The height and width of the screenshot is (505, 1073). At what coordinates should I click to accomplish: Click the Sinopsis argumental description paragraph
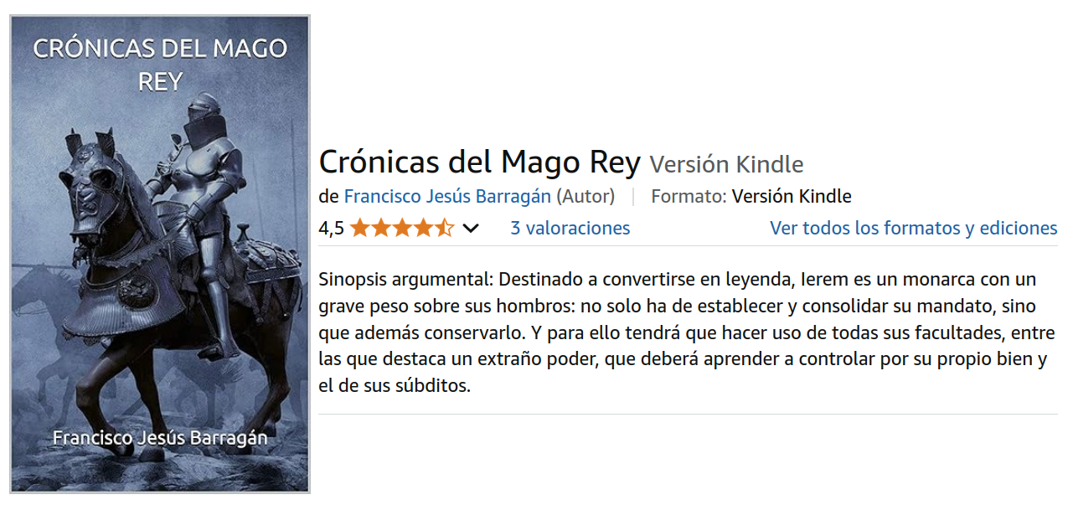tap(684, 332)
